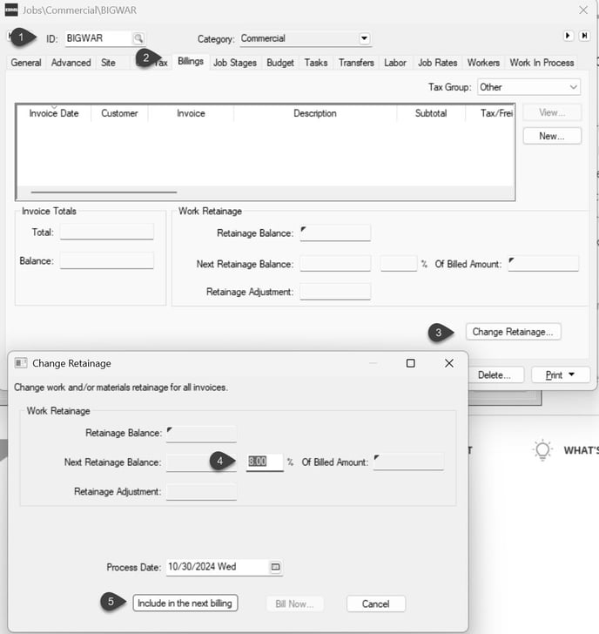Cancel the Change Retainage dialog
599x634 pixels.
pos(376,604)
